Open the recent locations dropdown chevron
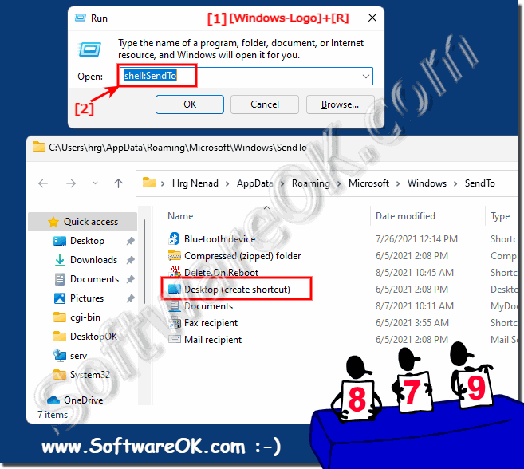The width and height of the screenshot is (524, 469). 95,183
